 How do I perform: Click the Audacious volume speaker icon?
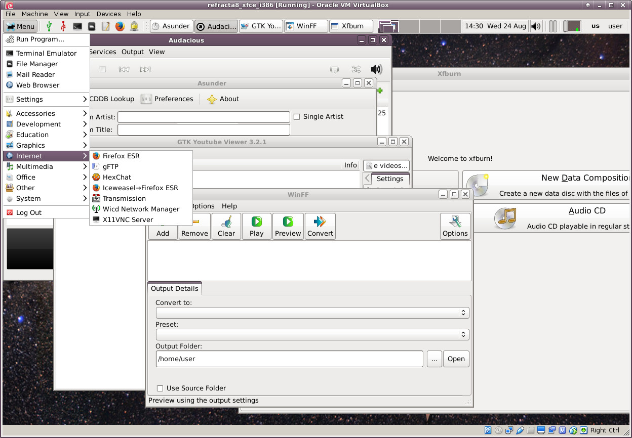(376, 69)
